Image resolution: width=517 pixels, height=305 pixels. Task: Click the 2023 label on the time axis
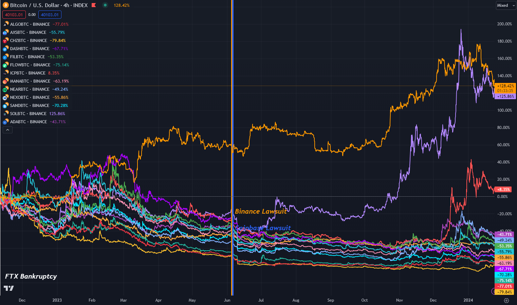[x=57, y=300]
